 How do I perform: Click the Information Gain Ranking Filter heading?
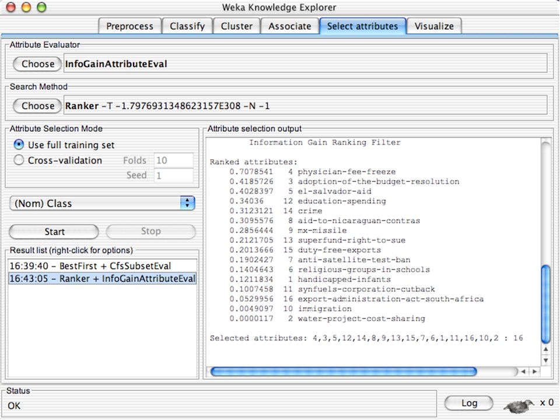(325, 142)
